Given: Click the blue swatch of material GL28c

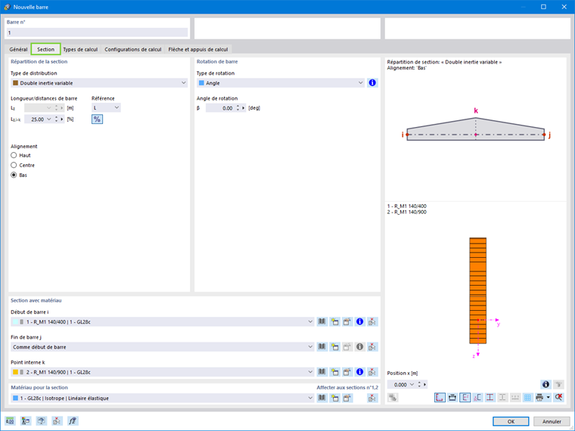Looking at the screenshot, I should point(15,398).
